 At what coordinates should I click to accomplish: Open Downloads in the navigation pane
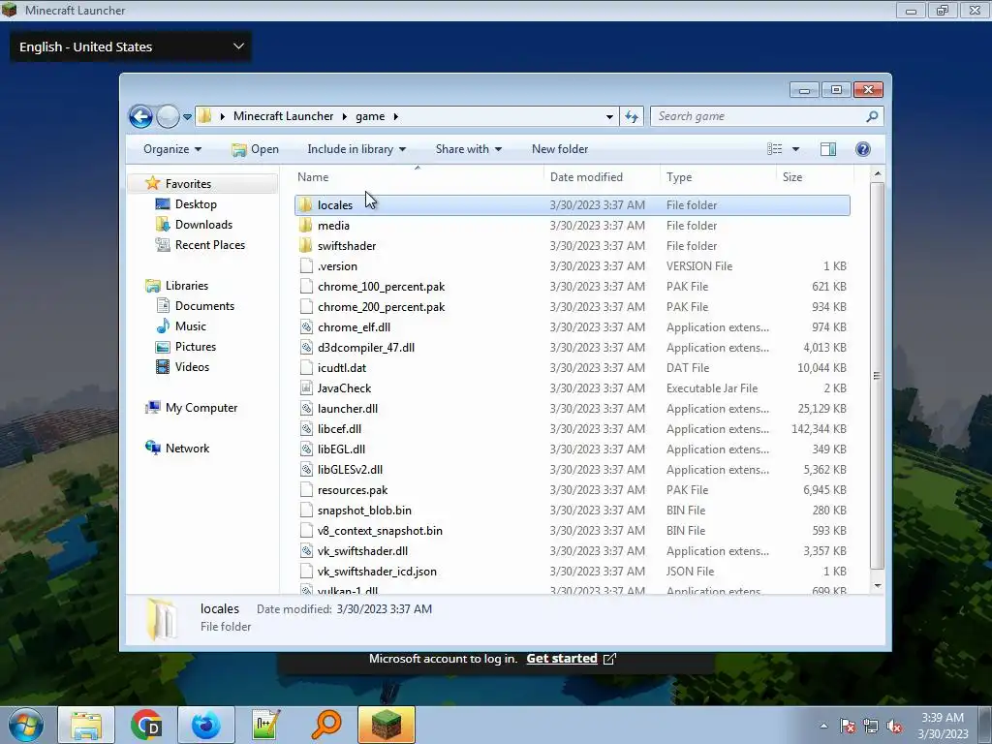click(203, 225)
